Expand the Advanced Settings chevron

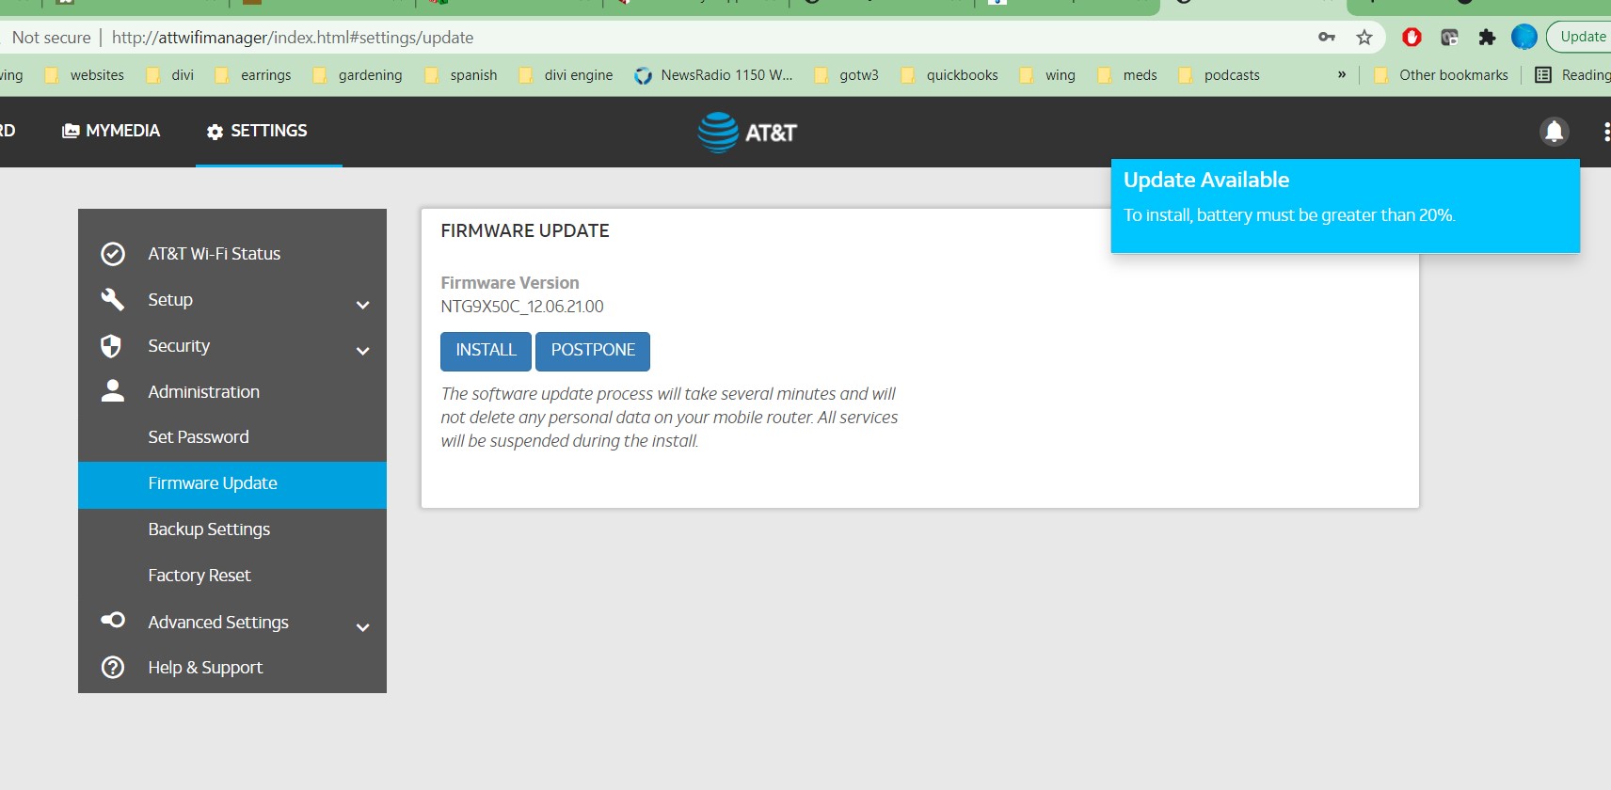(362, 627)
